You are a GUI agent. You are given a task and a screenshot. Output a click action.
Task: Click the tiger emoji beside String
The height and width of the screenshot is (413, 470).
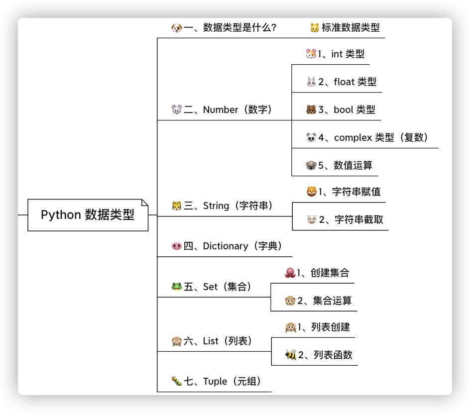pyautogui.click(x=177, y=206)
